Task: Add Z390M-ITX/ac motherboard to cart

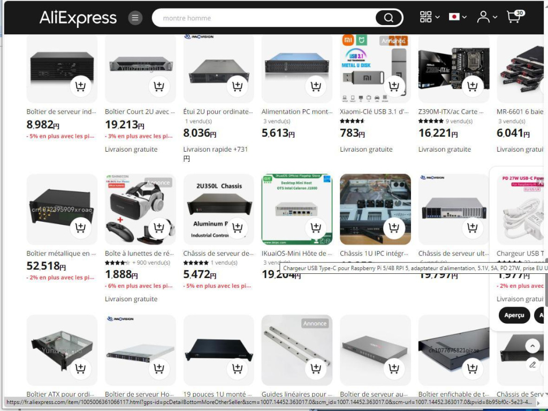Action: pos(473,86)
